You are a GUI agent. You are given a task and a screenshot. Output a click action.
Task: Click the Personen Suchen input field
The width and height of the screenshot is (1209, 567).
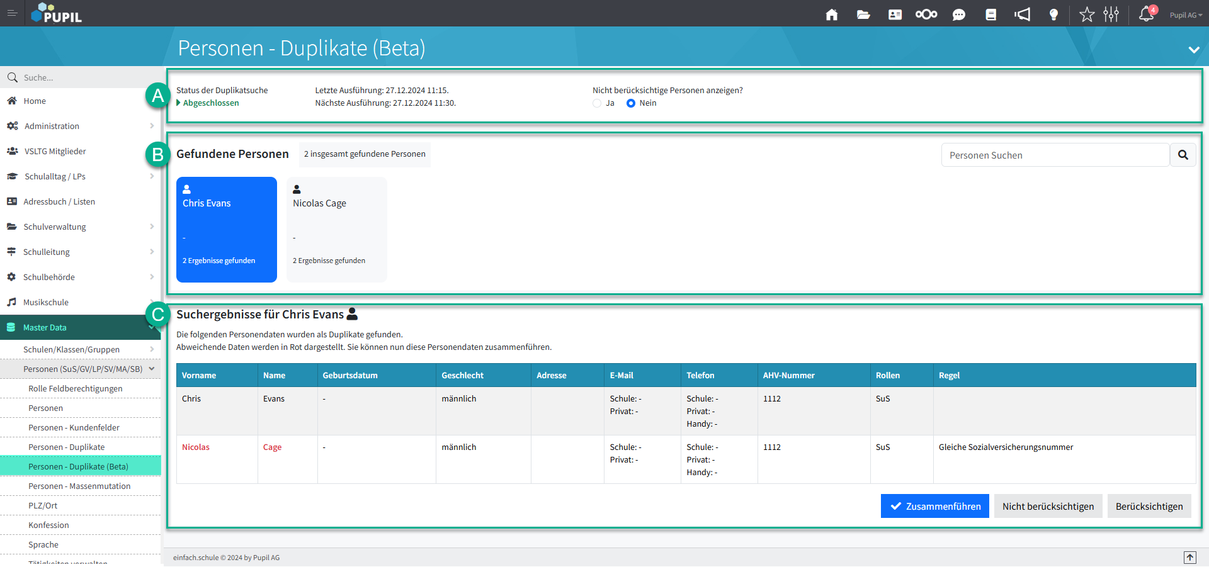pos(1055,155)
